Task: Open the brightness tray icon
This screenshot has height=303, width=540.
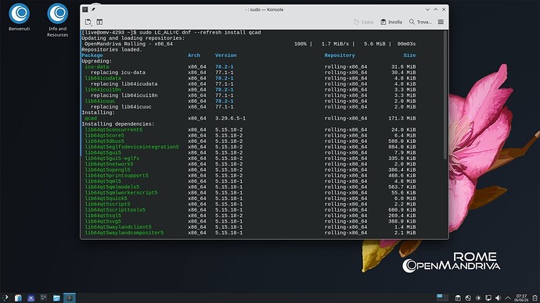Action: pyautogui.click(x=478, y=298)
